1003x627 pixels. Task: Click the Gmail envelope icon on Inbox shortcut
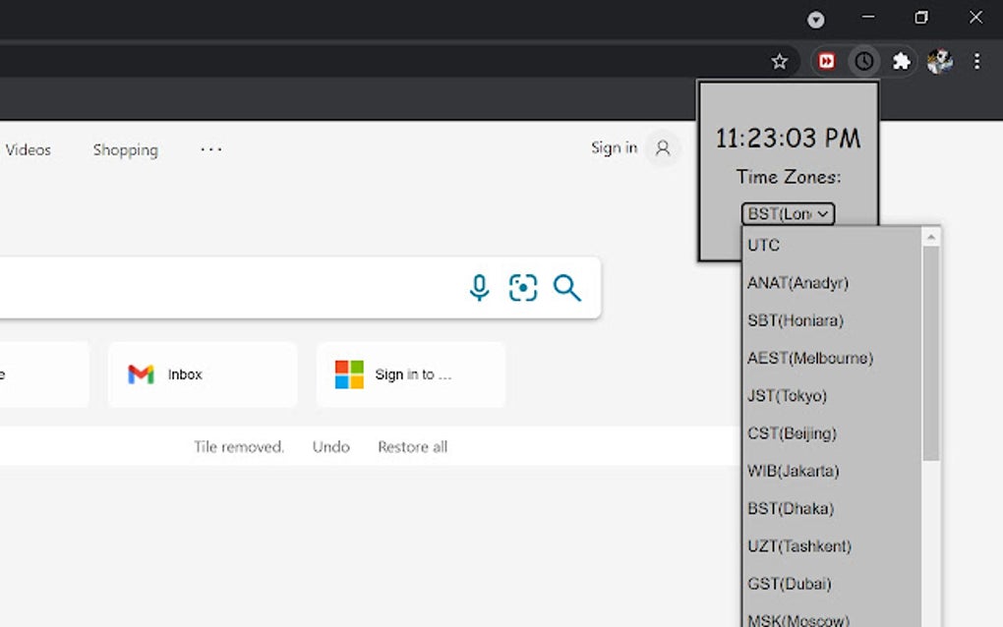(142, 374)
